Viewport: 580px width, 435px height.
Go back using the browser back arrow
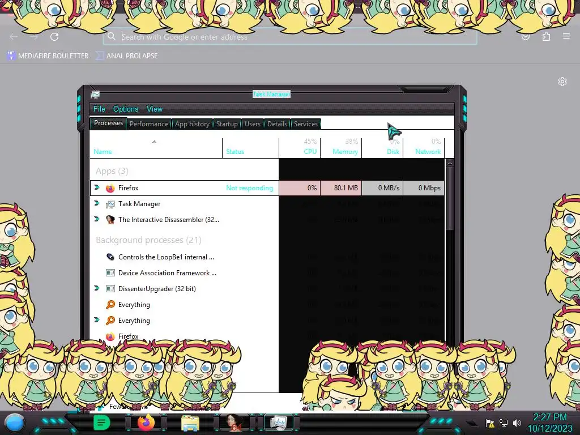(14, 37)
